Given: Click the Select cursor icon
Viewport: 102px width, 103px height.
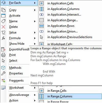Looking at the screenshot, I should click(x=3, y=61).
